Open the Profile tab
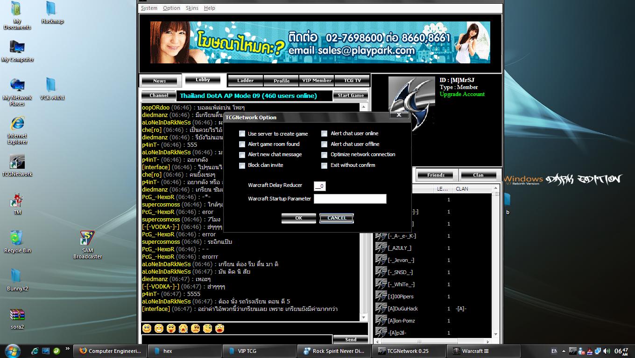Image resolution: width=635 pixels, height=358 pixels. (x=282, y=81)
